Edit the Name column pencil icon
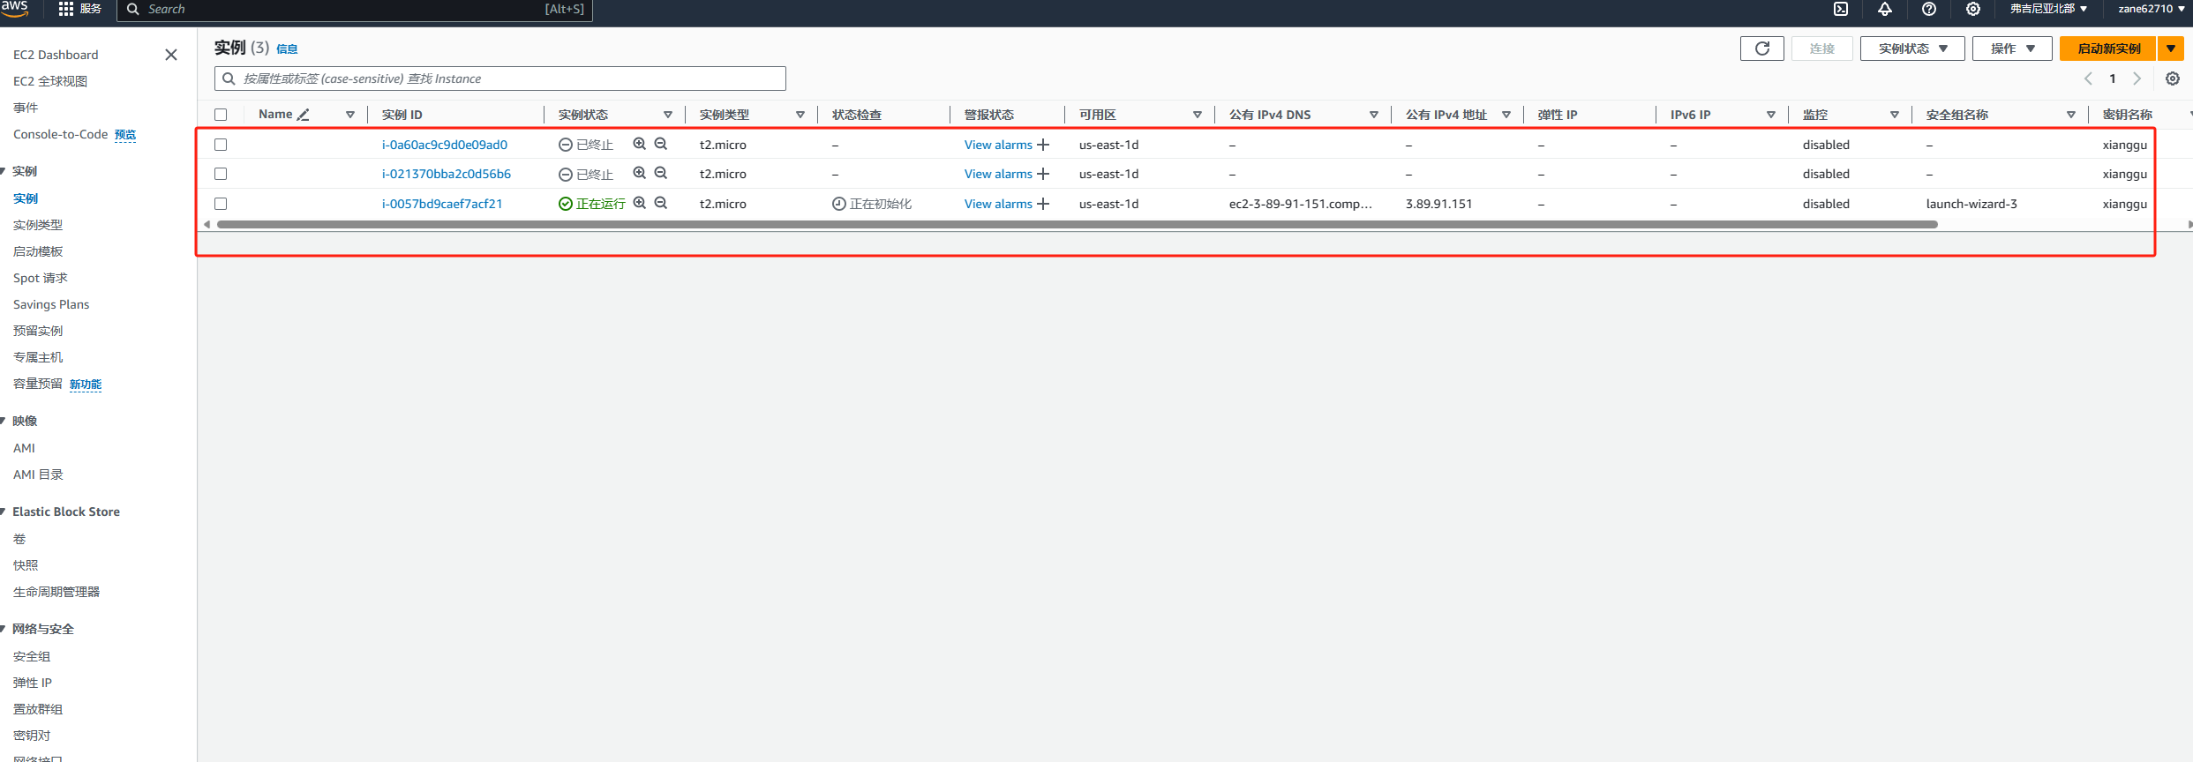 (x=304, y=115)
